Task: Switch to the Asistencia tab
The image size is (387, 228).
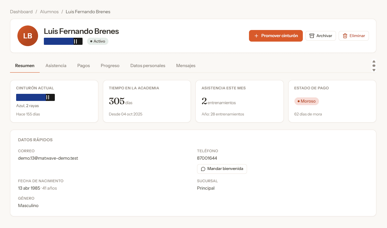Action: pyautogui.click(x=56, y=65)
